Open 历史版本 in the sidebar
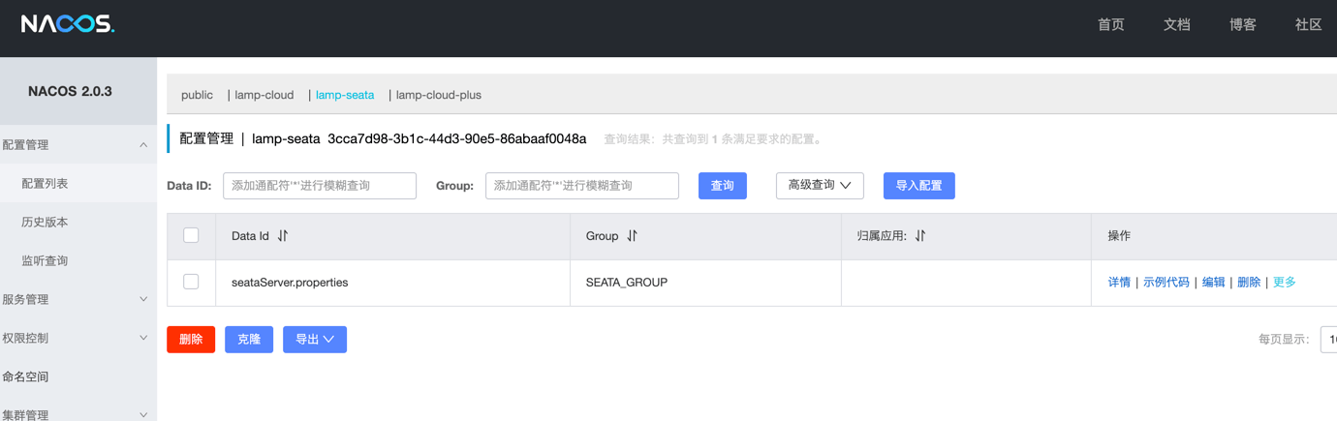This screenshot has height=421, width=1337. click(45, 222)
